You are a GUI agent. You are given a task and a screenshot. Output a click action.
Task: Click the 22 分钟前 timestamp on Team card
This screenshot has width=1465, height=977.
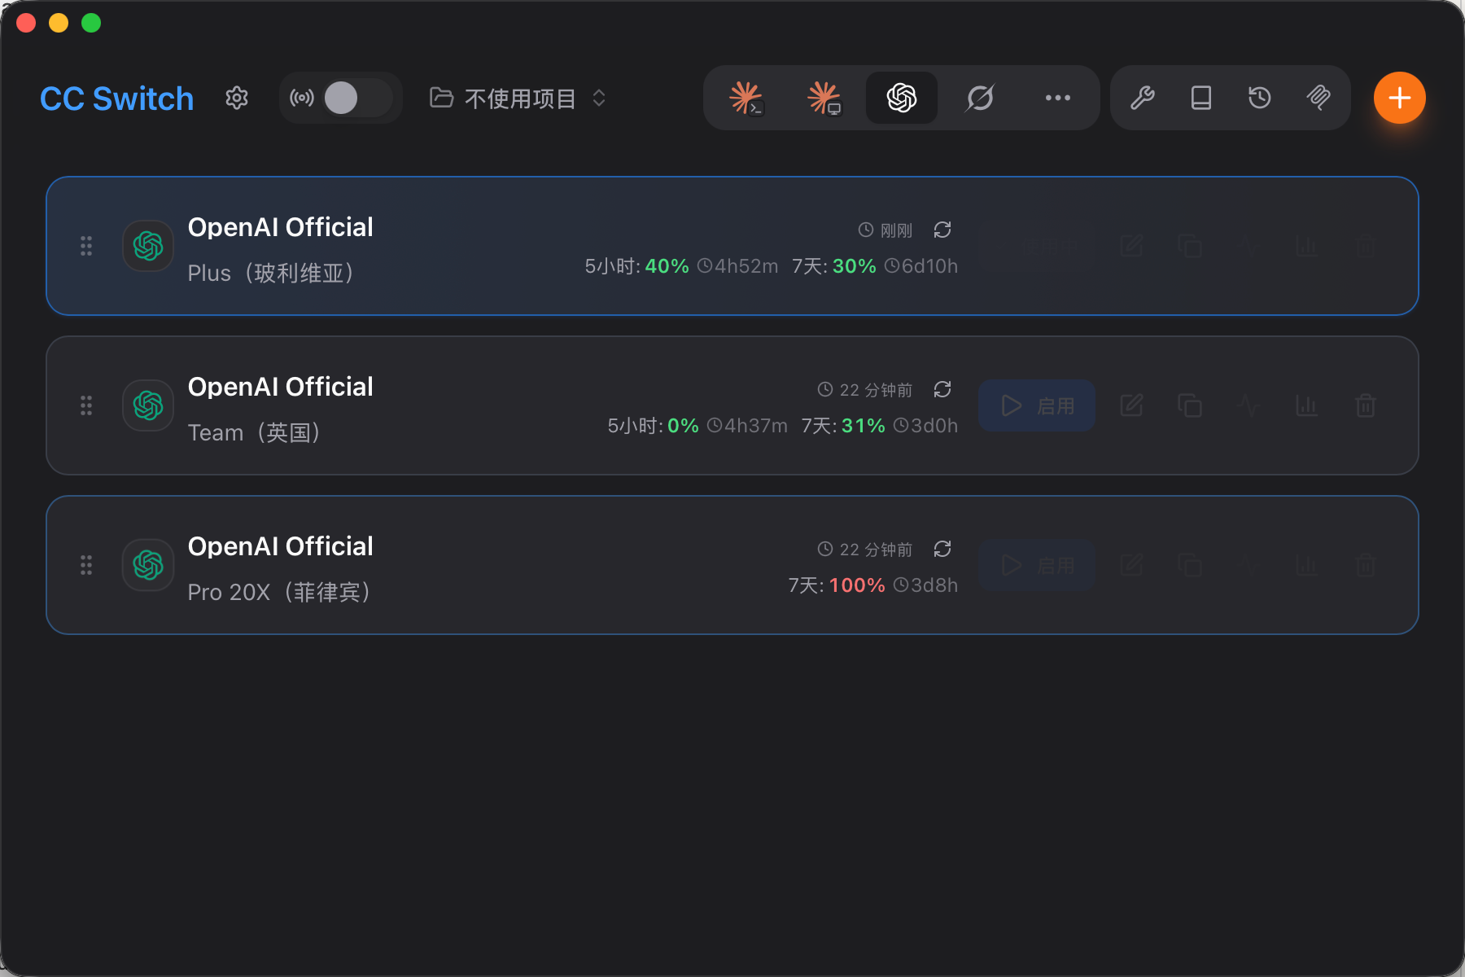tap(865, 390)
